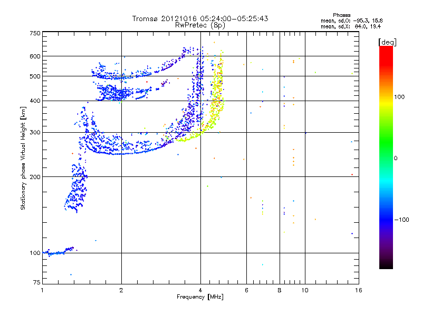The height and width of the screenshot is (316, 422).
Task: Click the '8' frequency axis label
Action: (x=280, y=290)
